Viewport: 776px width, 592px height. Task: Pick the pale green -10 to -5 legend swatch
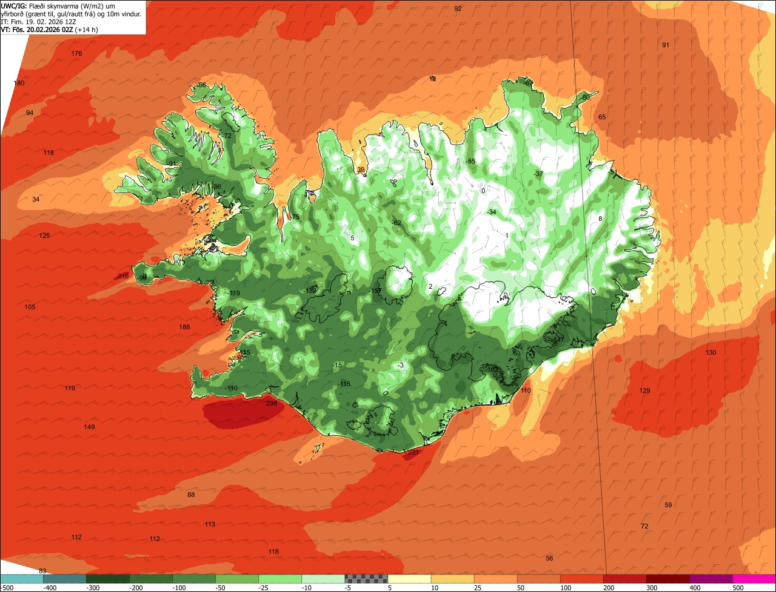(x=323, y=579)
